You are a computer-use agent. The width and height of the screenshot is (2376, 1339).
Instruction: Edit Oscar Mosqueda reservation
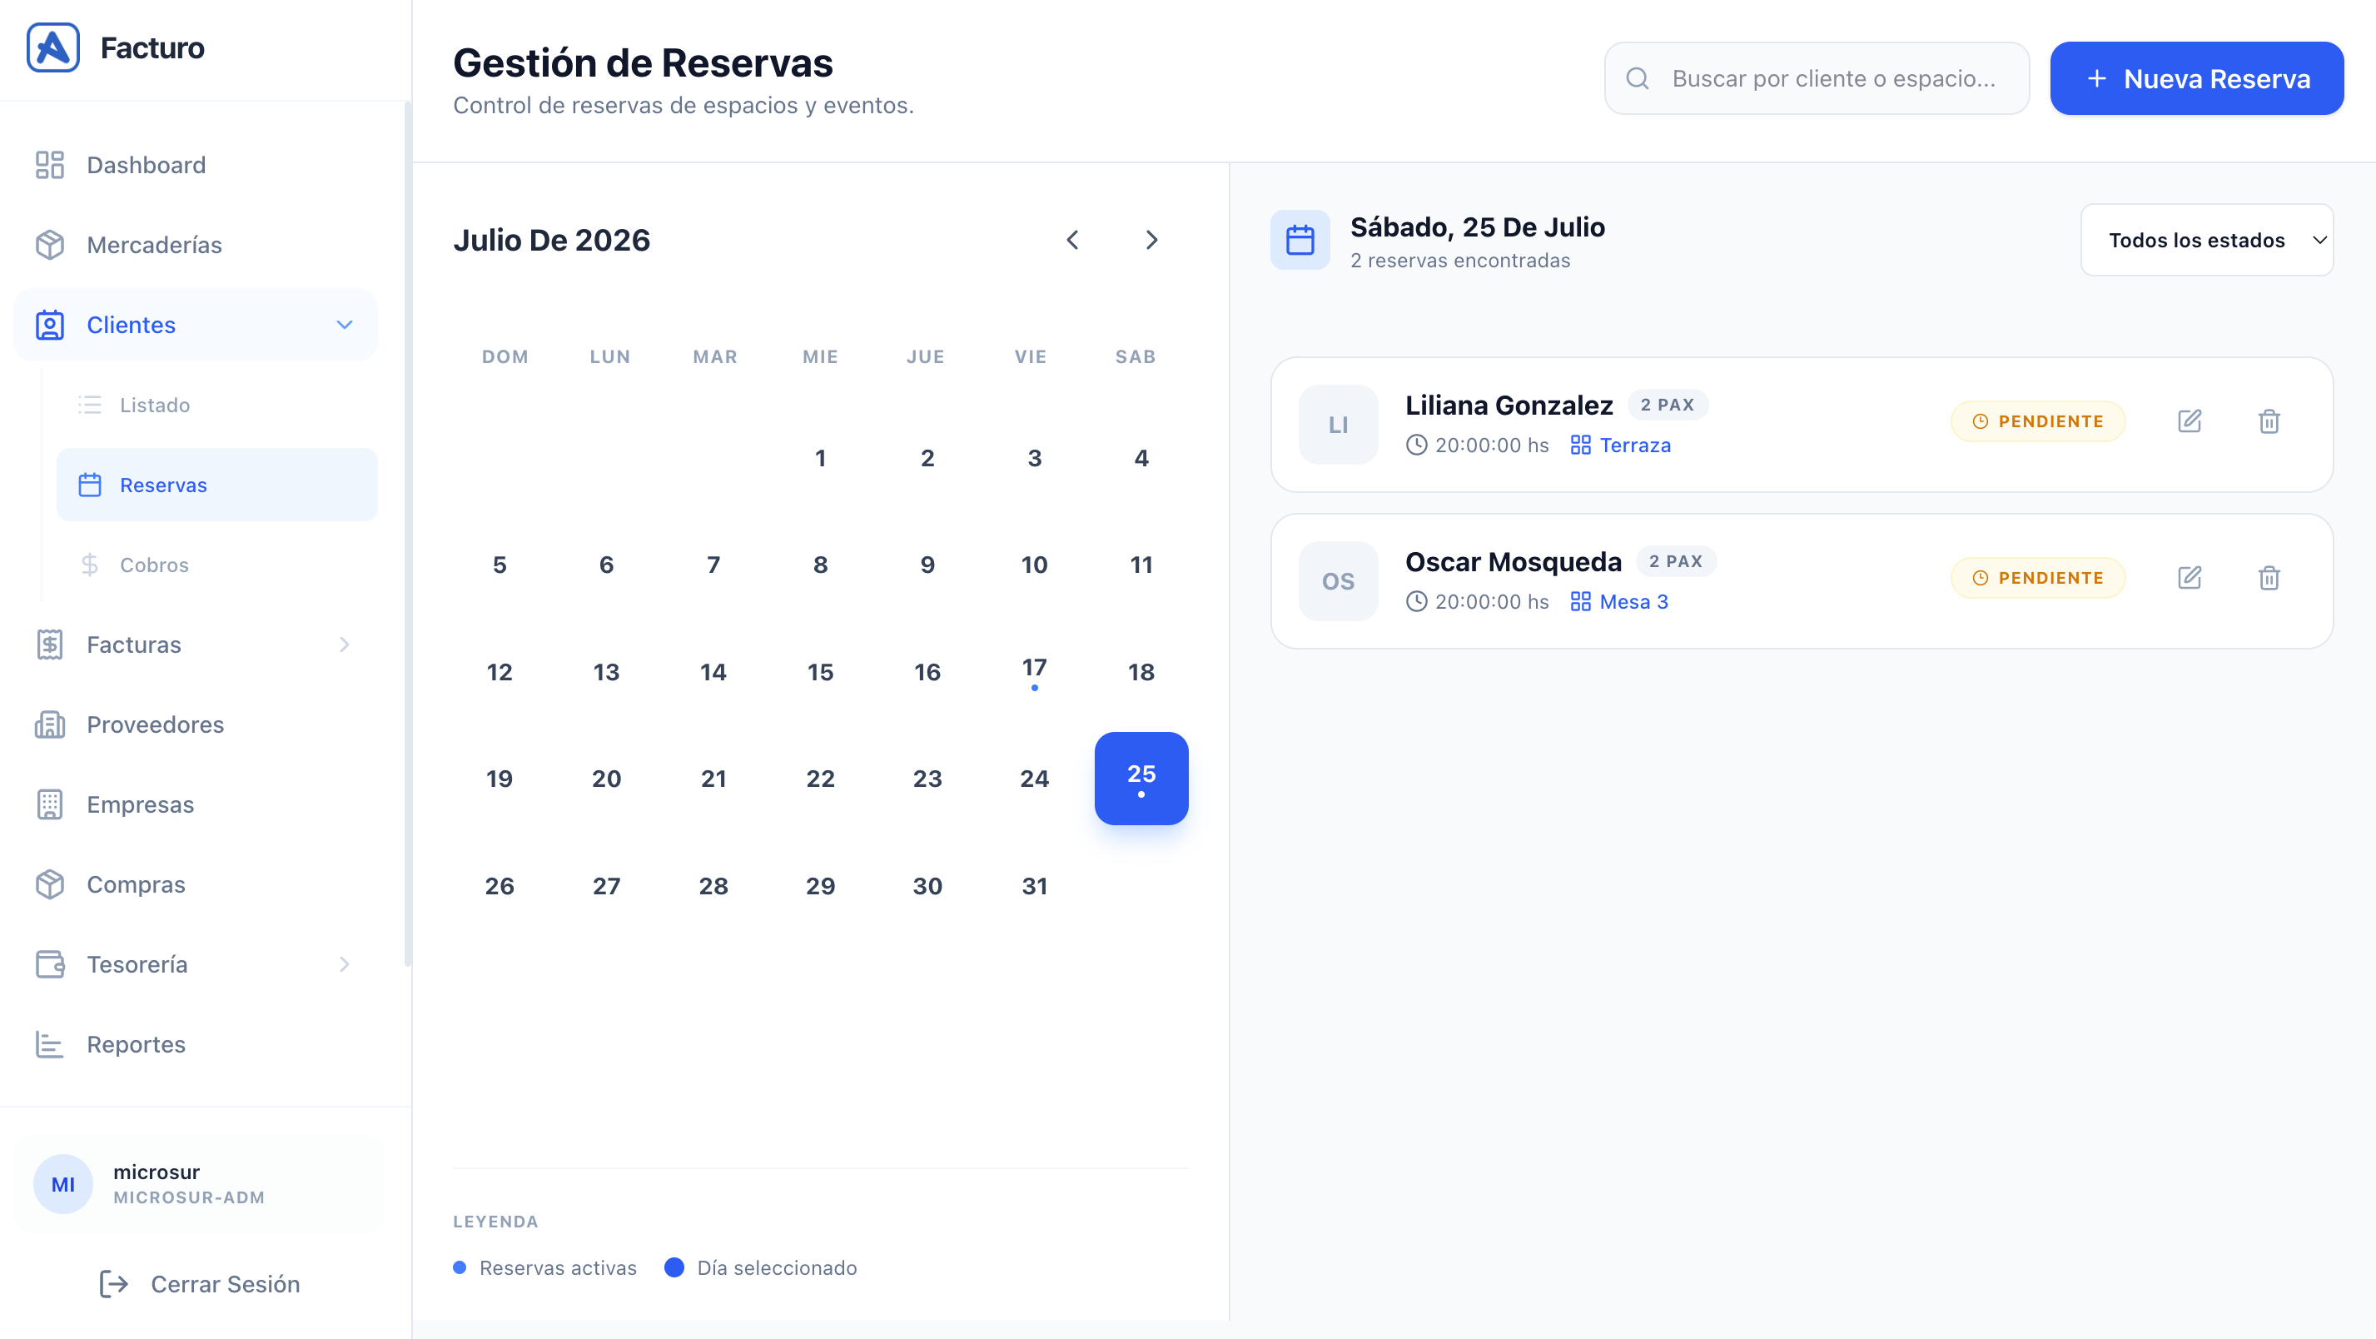pyautogui.click(x=2190, y=579)
